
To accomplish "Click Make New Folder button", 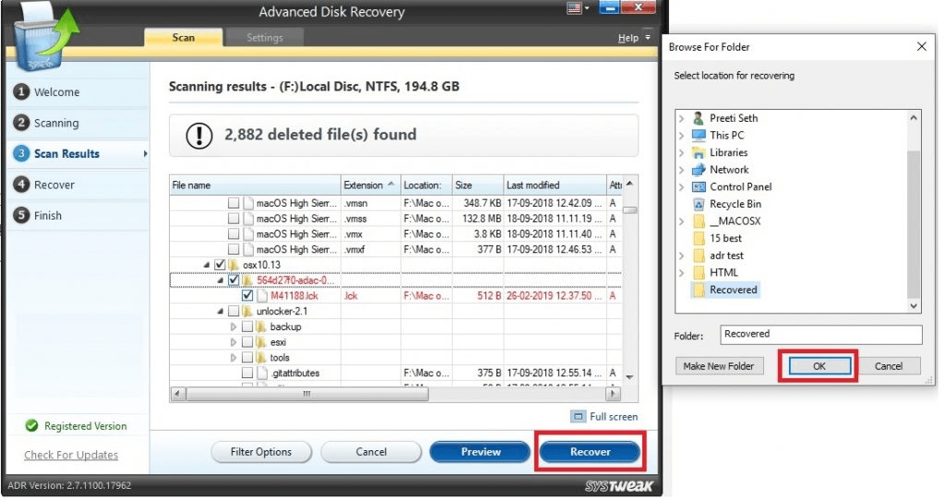I will pyautogui.click(x=718, y=365).
